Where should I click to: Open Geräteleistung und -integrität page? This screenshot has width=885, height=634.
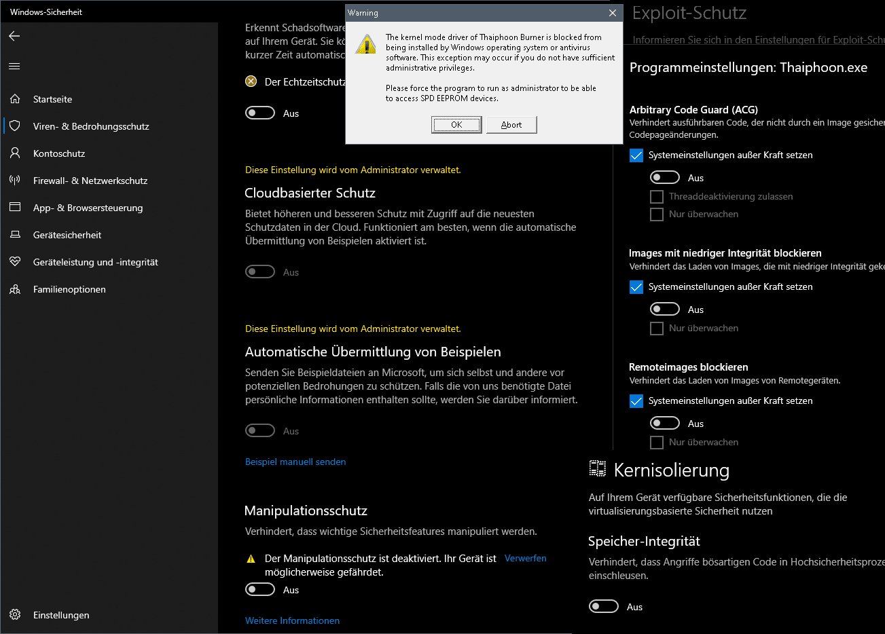(x=95, y=262)
